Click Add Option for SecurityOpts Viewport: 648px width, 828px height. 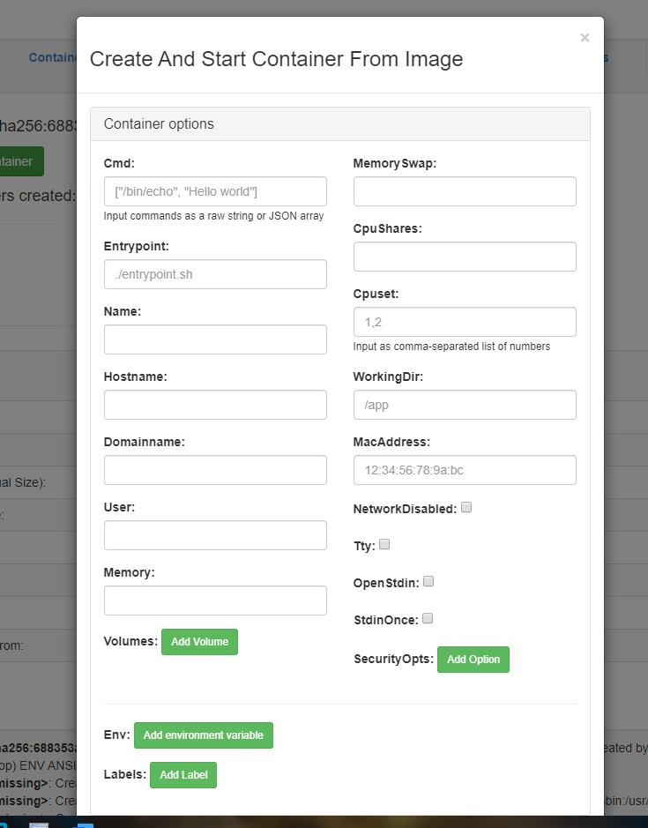coord(473,660)
